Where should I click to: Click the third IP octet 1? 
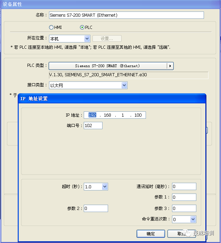point(123,115)
